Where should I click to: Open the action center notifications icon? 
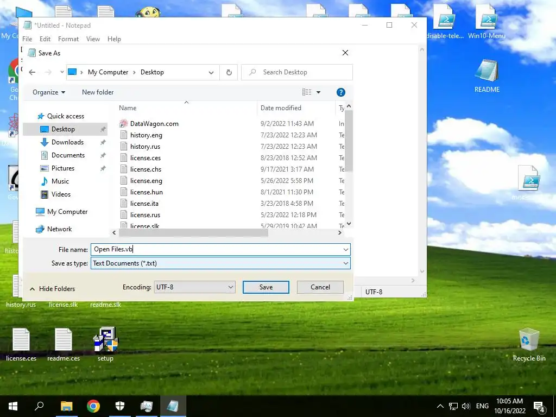pyautogui.click(x=539, y=406)
